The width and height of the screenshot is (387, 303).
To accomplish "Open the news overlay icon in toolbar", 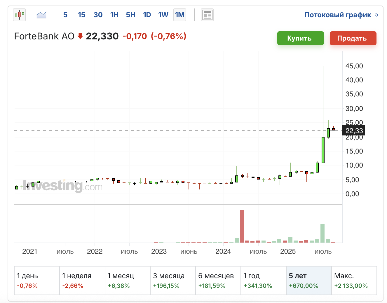I will pyautogui.click(x=207, y=15).
